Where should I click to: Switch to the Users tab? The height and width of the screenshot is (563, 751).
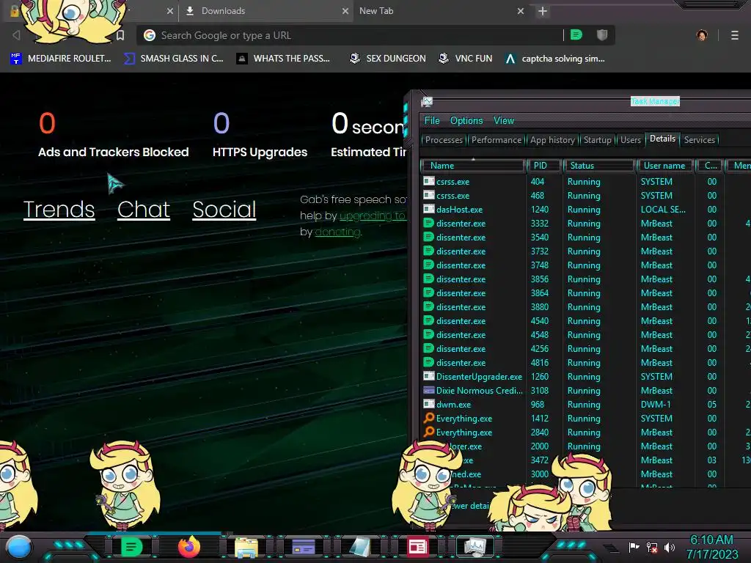(630, 140)
